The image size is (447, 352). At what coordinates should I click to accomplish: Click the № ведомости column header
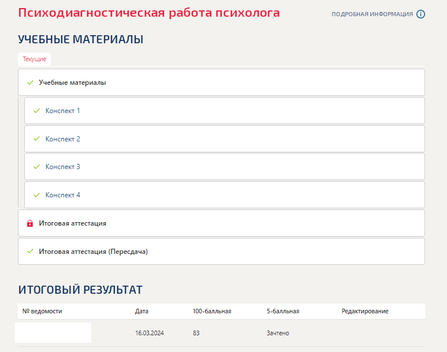pos(42,311)
